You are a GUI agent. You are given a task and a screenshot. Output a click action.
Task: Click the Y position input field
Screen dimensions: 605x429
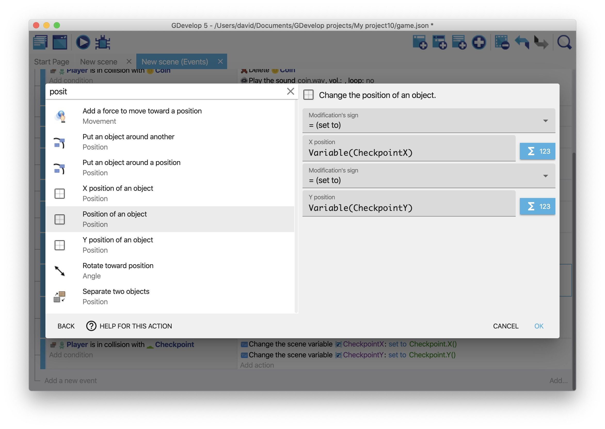[x=409, y=208]
